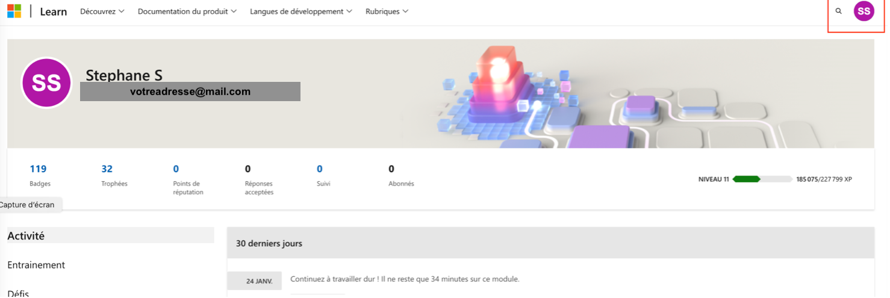Open the SS account avatar in header

pos(864,11)
